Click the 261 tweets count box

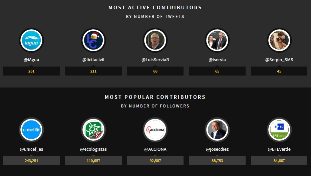click(31, 71)
